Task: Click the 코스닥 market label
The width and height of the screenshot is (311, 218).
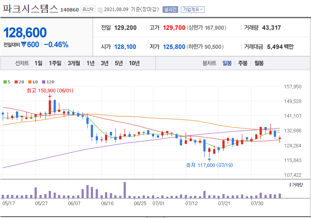Action: [x=88, y=9]
